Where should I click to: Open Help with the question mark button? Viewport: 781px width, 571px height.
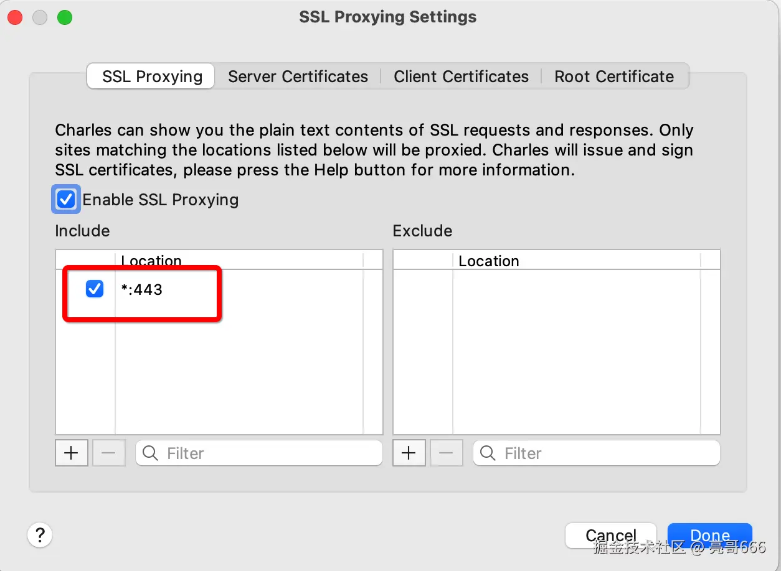point(40,534)
